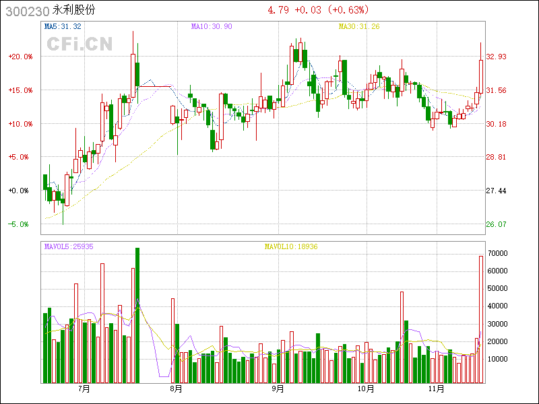Click the CFi.CN watermark logo
Viewport: 539px width, 404px height.
(x=79, y=44)
